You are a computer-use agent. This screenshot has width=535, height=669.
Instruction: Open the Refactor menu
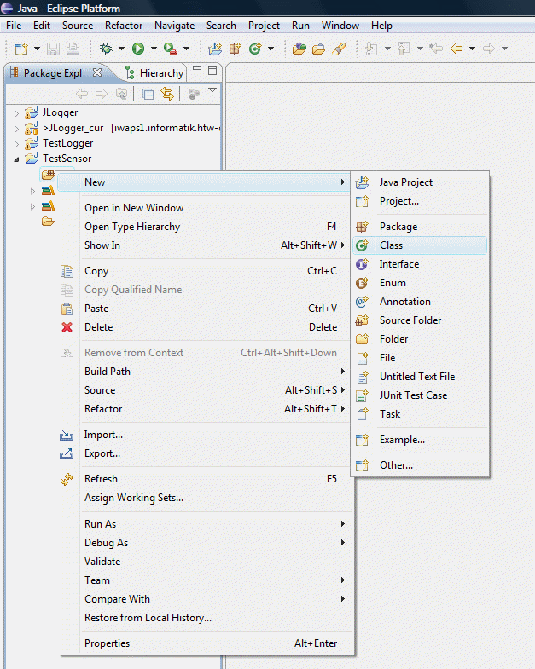124,26
